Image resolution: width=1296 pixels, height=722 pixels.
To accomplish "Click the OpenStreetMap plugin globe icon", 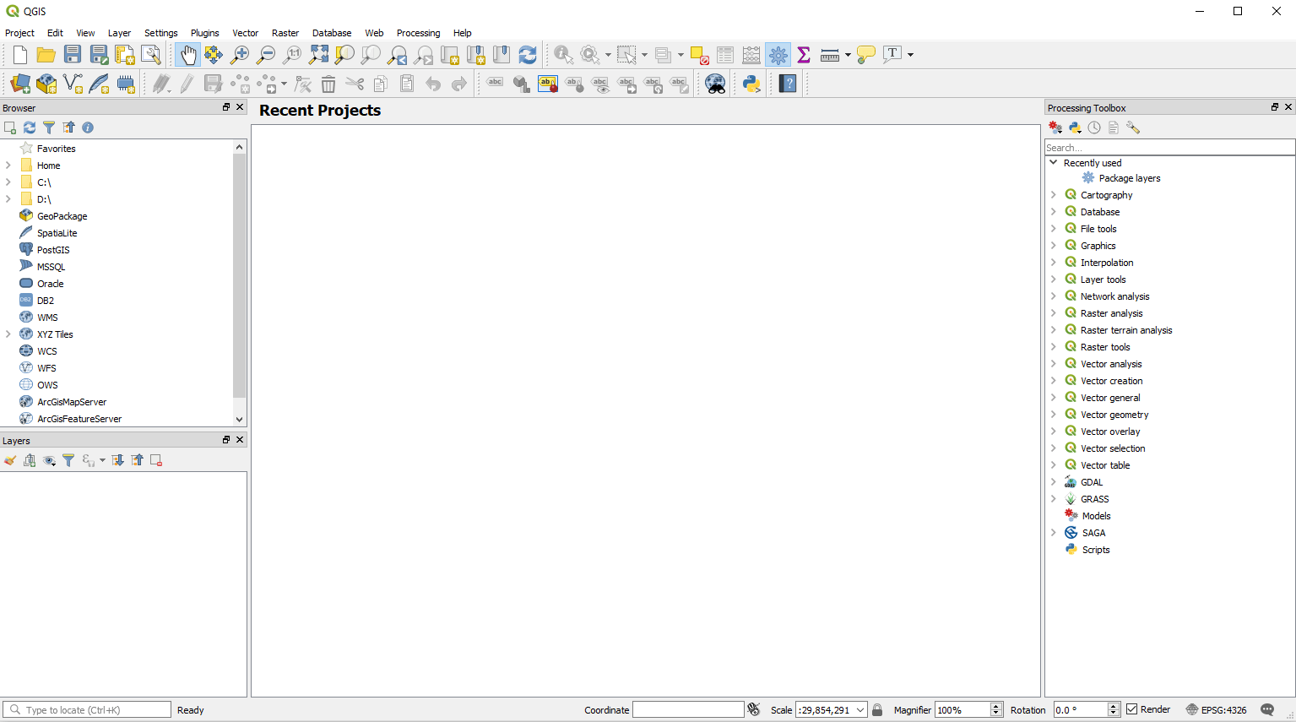I will tap(715, 84).
